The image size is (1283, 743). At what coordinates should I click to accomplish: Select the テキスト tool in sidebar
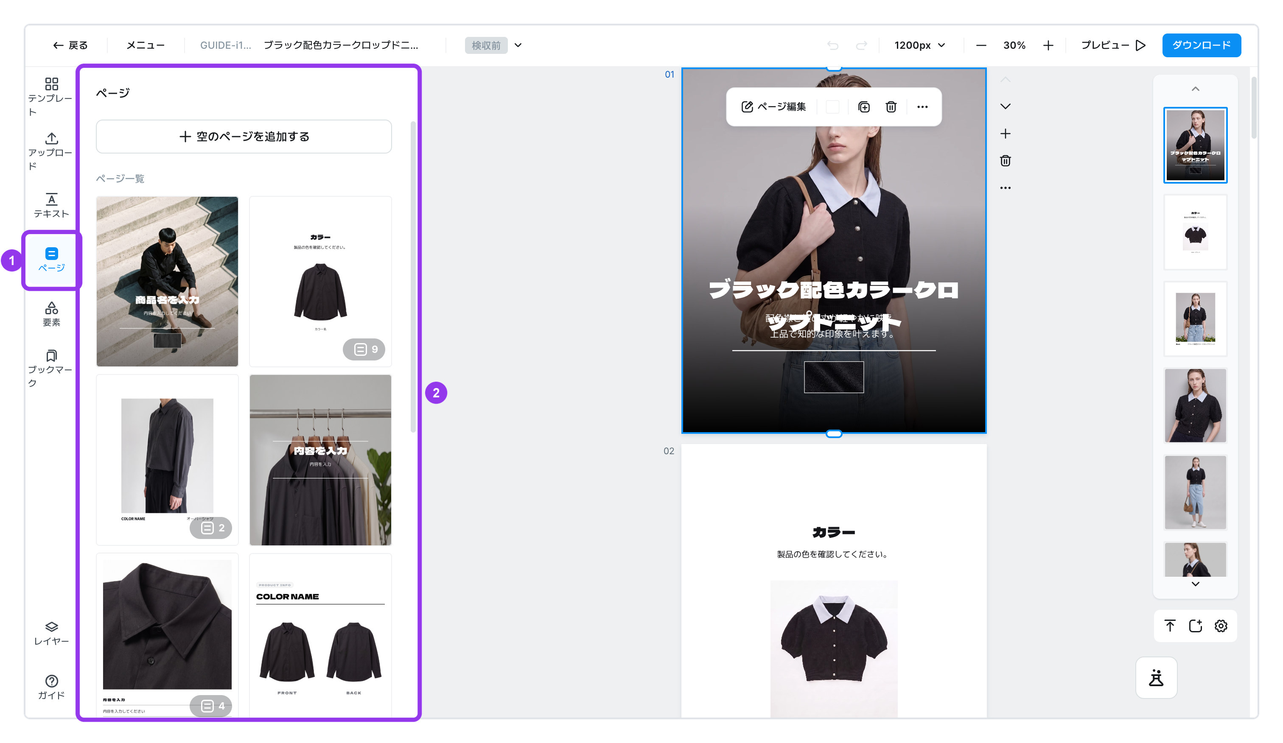(51, 205)
